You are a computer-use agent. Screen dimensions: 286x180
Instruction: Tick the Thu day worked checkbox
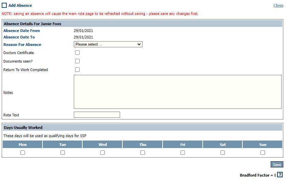(142, 152)
